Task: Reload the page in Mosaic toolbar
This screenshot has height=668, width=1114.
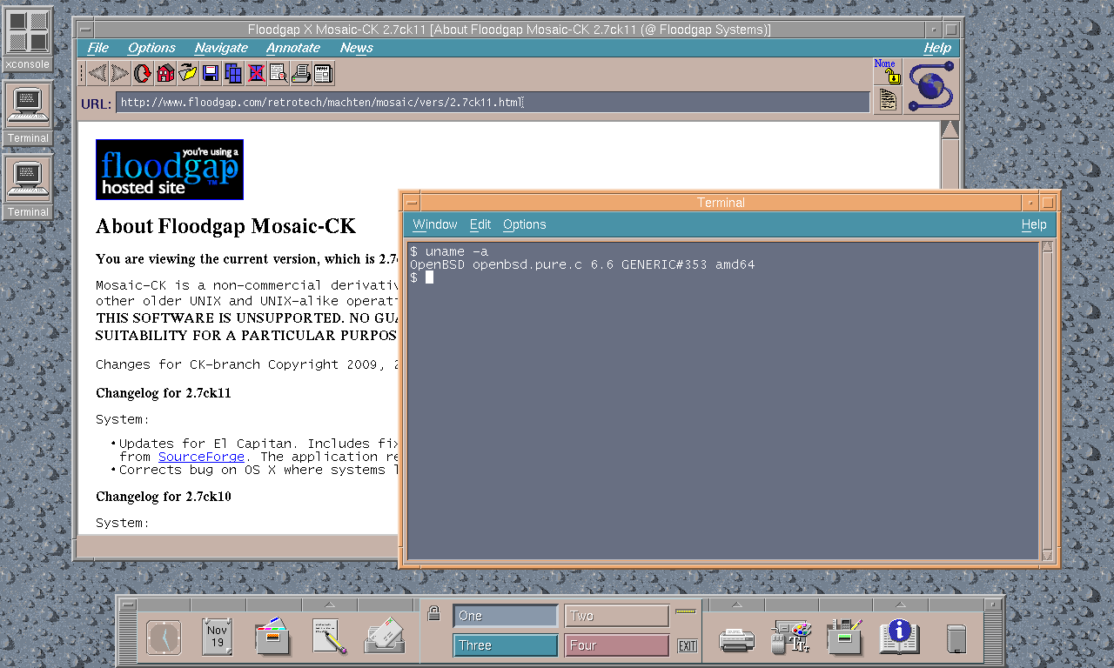Action: [142, 74]
